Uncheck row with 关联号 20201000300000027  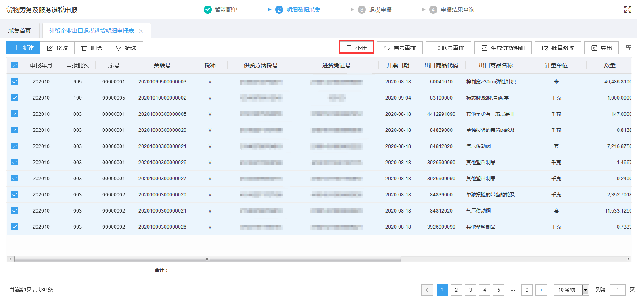tap(15, 178)
